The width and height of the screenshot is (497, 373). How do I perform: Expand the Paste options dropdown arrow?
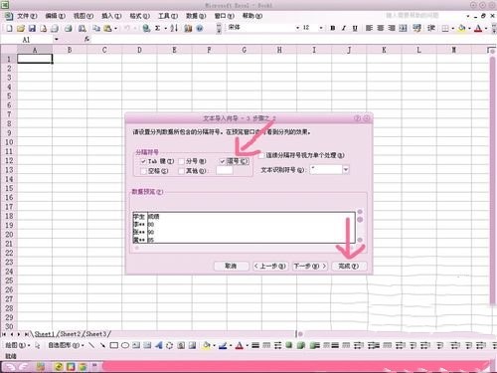pos(115,29)
